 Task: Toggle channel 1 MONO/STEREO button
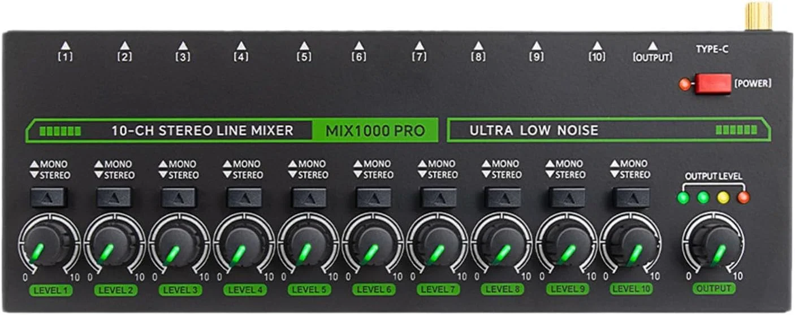(x=49, y=198)
